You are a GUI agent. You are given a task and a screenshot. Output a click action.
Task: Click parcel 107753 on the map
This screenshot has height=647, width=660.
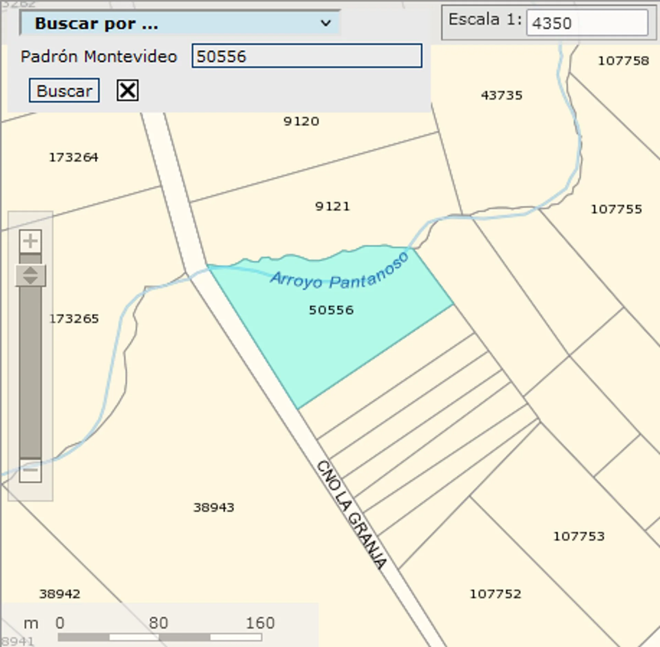[x=579, y=536]
